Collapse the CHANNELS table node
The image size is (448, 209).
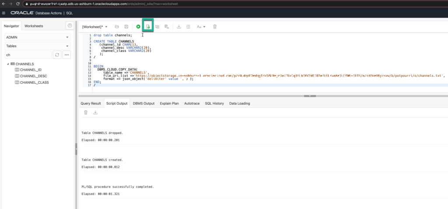pyautogui.click(x=8, y=64)
